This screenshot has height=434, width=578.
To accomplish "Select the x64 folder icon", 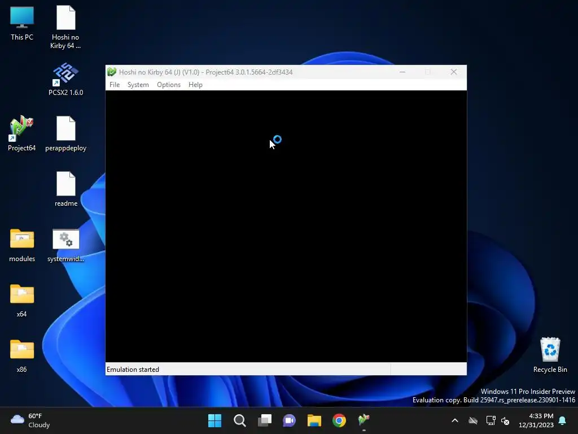I will (22, 301).
